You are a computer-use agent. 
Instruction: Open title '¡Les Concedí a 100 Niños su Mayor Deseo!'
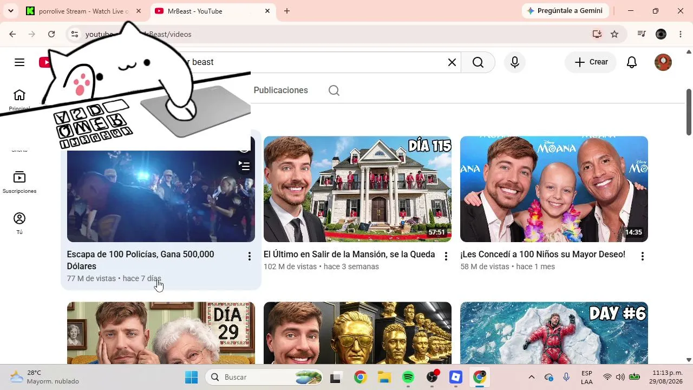542,255
